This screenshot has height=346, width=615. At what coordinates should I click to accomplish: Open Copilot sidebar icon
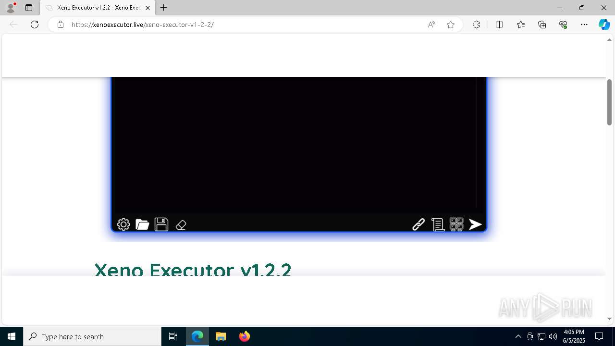604,25
